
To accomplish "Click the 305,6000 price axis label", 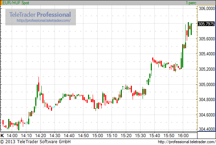I will (x=207, y=39).
